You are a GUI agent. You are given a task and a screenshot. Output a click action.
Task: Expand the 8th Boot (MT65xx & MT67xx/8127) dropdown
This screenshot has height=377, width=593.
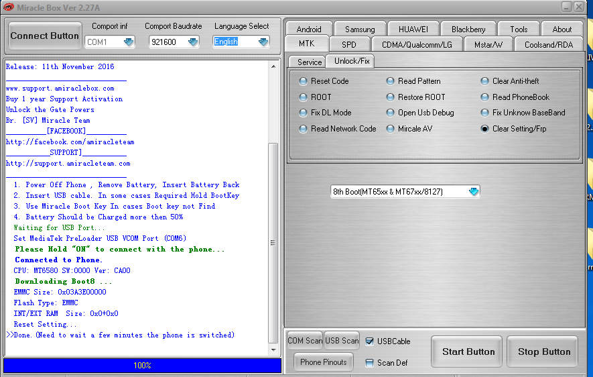(x=474, y=192)
